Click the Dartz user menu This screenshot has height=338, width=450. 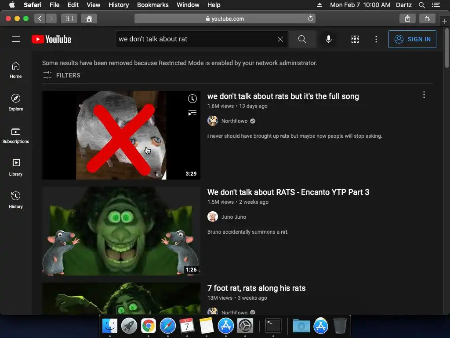coord(404,5)
